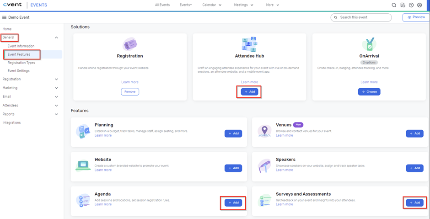Click Learn more under Agenda

click(103, 204)
